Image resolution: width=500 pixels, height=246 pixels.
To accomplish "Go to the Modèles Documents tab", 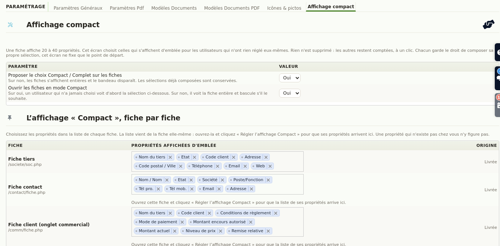I will coord(174,8).
